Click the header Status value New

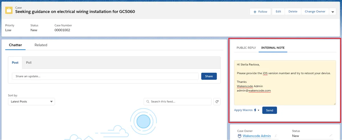tap(34, 30)
